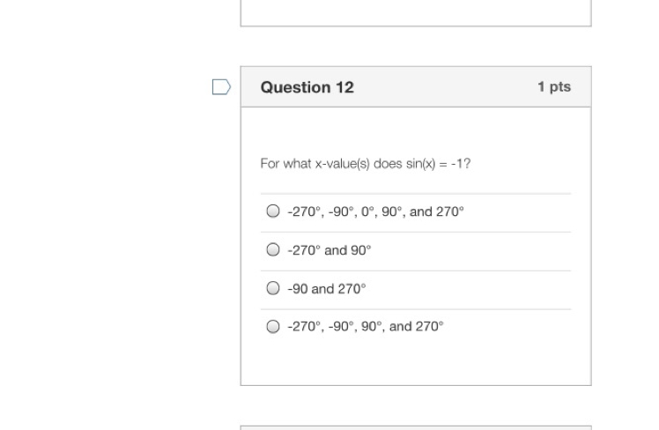Choose the "-270° and 90°" radio button
The width and height of the screenshot is (659, 430).
(x=273, y=249)
